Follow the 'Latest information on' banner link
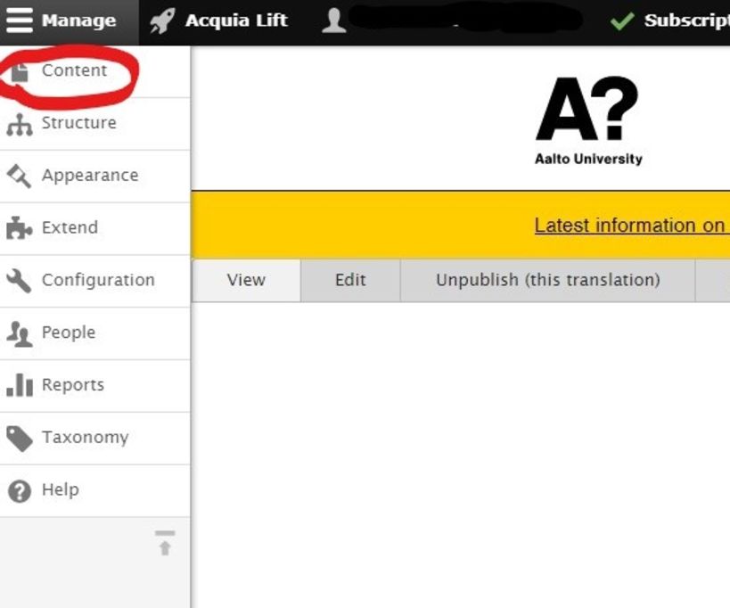 [630, 226]
